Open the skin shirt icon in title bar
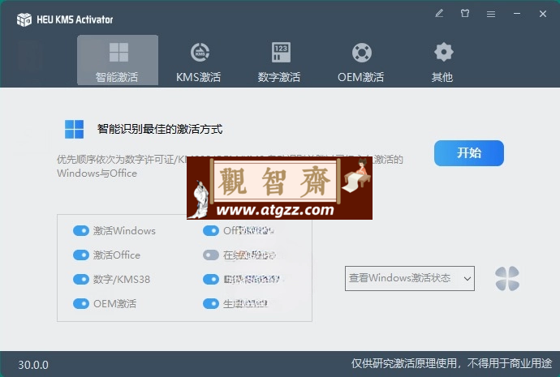Viewport: 560px width, 377px height. click(x=465, y=14)
